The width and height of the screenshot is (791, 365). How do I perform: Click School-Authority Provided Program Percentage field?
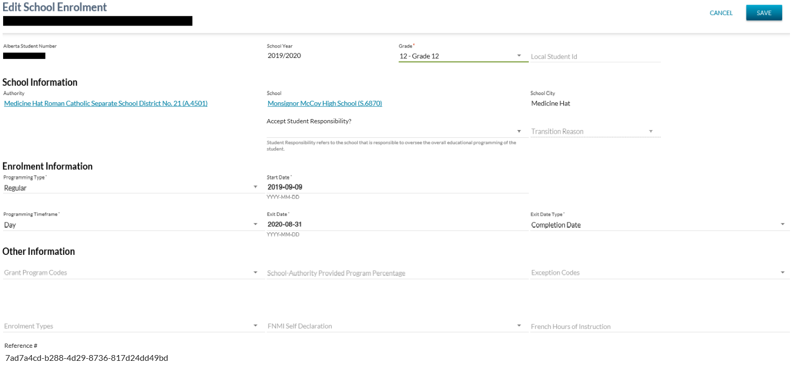point(397,273)
